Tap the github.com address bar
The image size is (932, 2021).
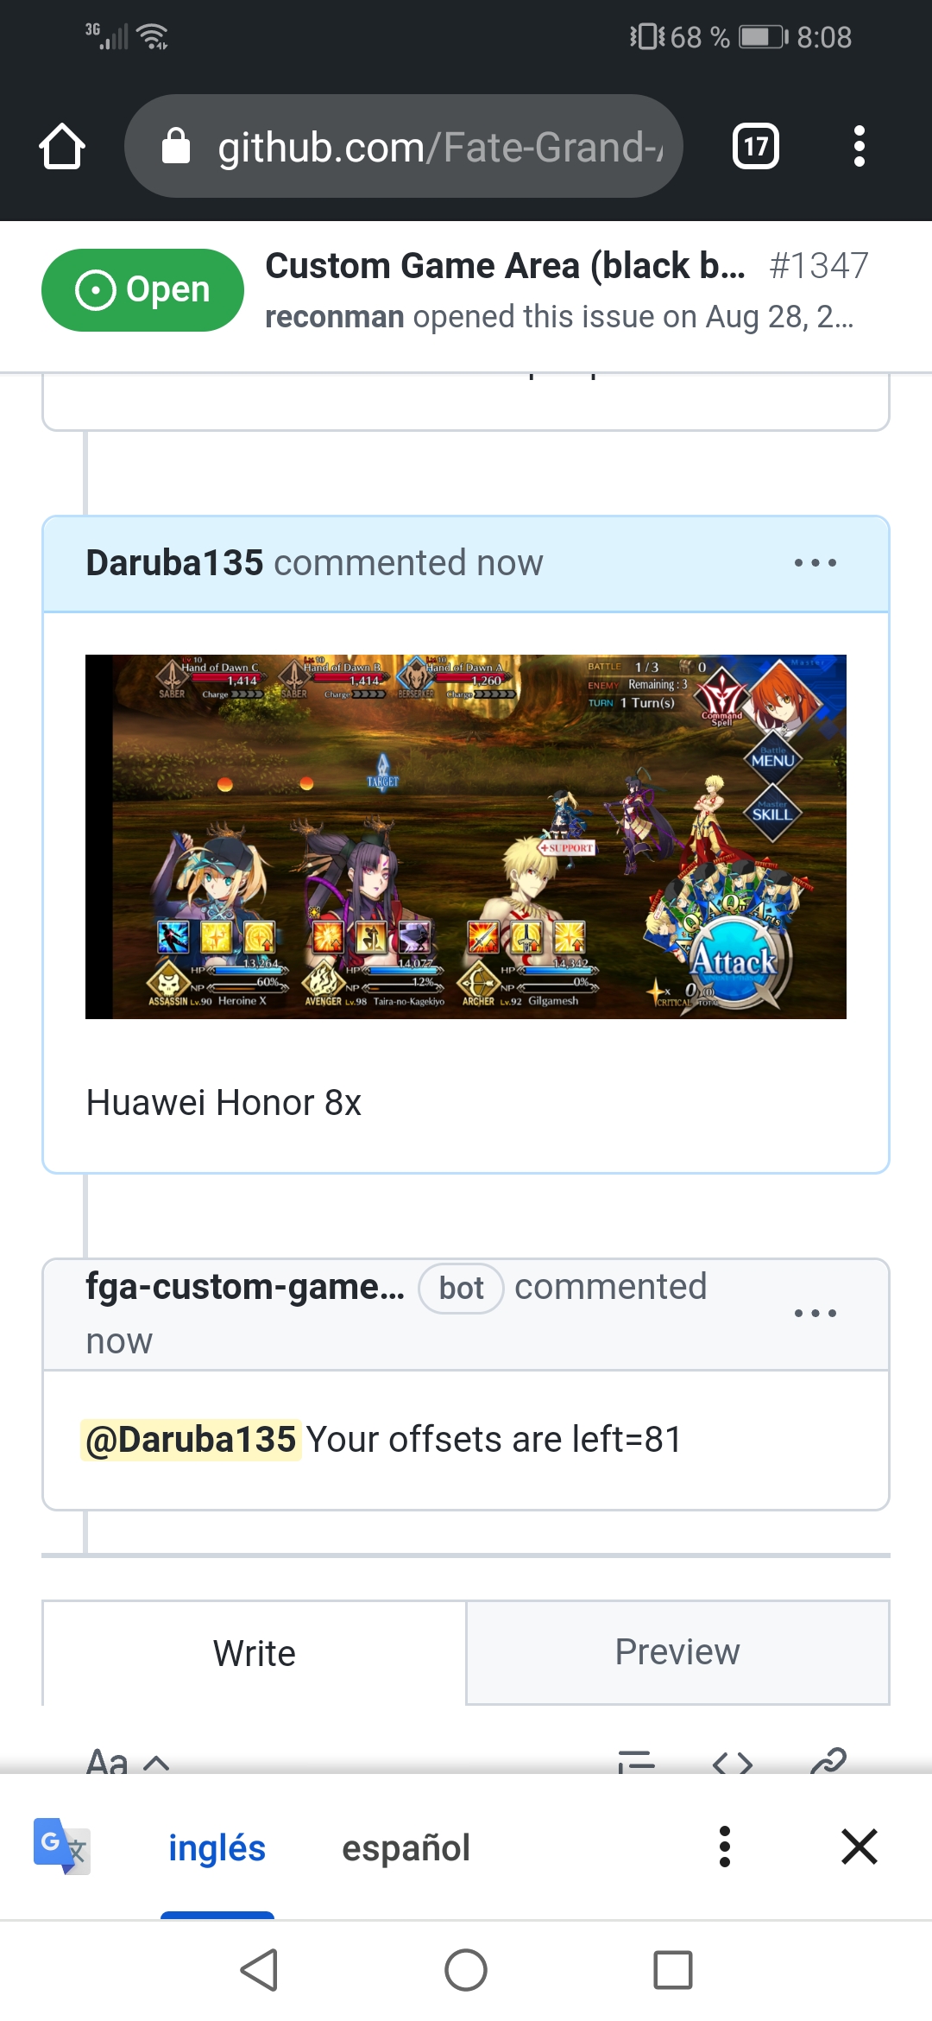404,146
